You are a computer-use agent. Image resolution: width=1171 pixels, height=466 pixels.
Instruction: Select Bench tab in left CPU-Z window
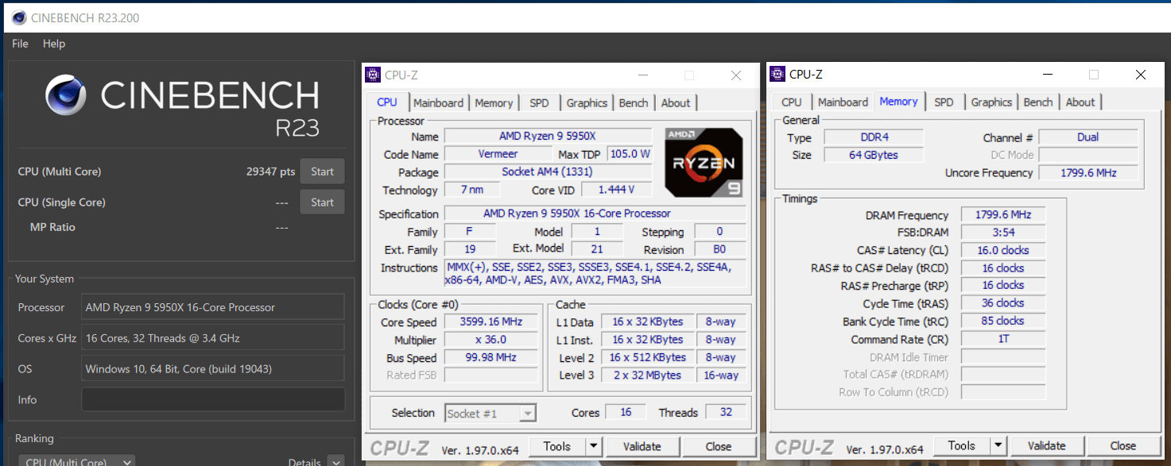pyautogui.click(x=634, y=102)
